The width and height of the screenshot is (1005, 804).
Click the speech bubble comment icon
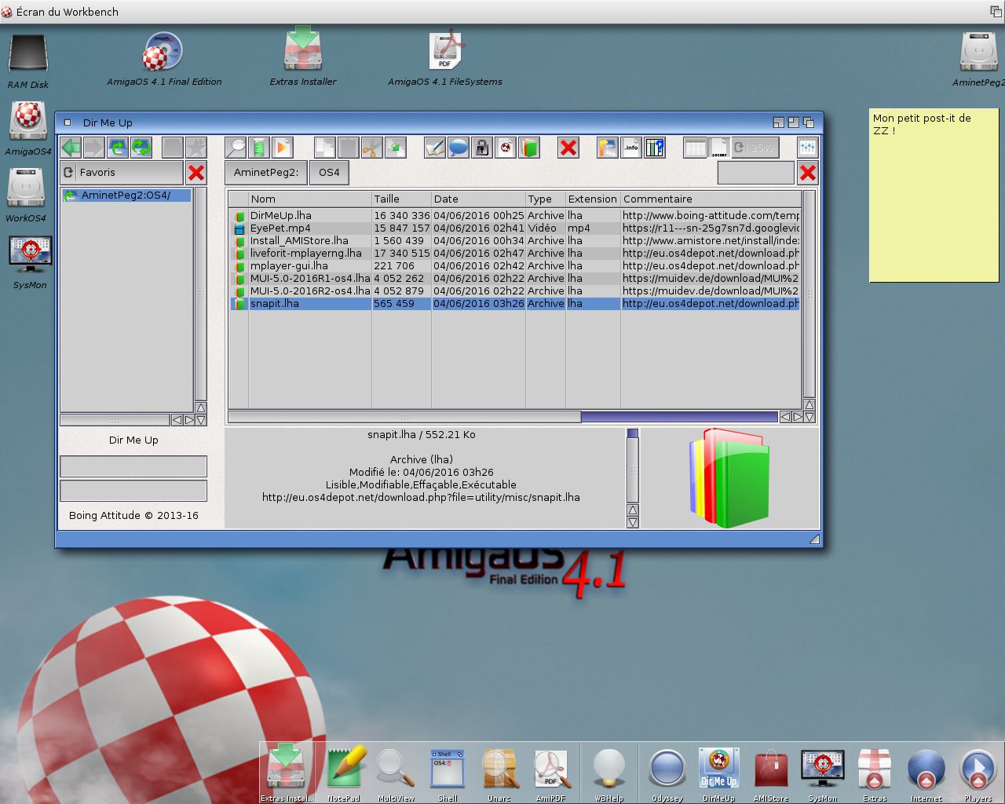[x=459, y=148]
